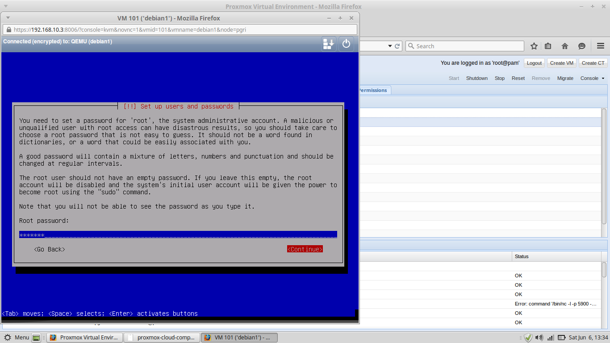This screenshot has height=343, width=610.
Task: Click Remove in the Proxmox toolbar
Action: 541,78
